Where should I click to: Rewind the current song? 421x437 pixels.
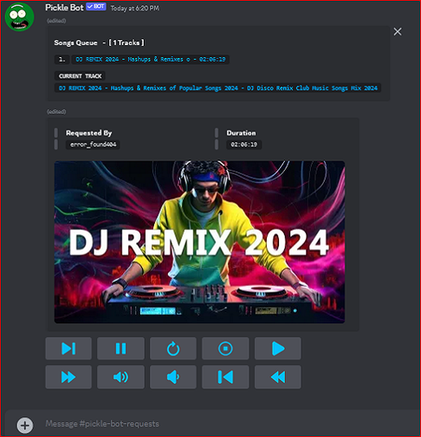tap(278, 377)
